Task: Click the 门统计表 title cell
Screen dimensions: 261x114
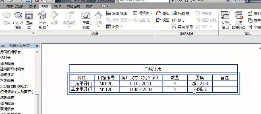Action: [153, 69]
